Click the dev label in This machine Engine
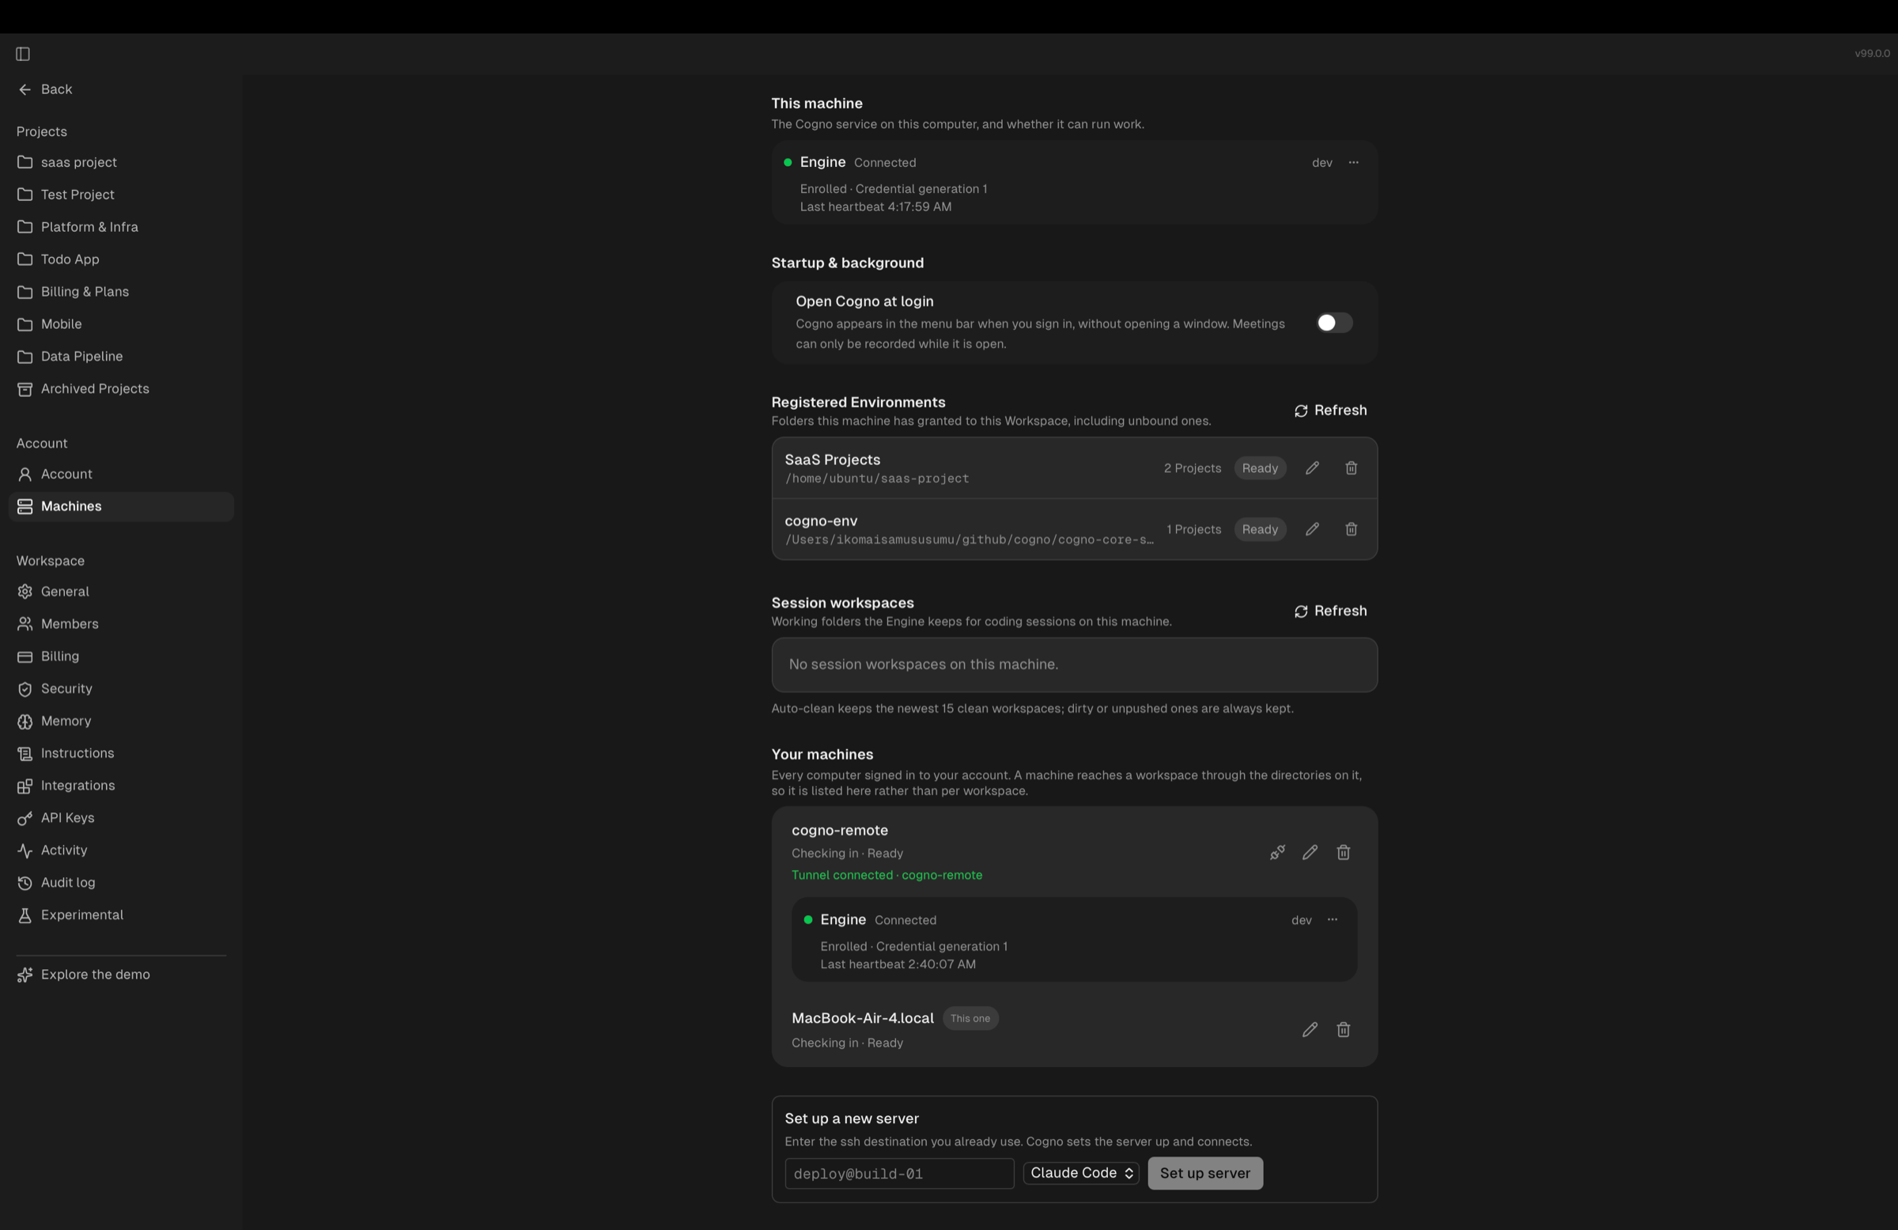This screenshot has width=1898, height=1230. [x=1322, y=163]
